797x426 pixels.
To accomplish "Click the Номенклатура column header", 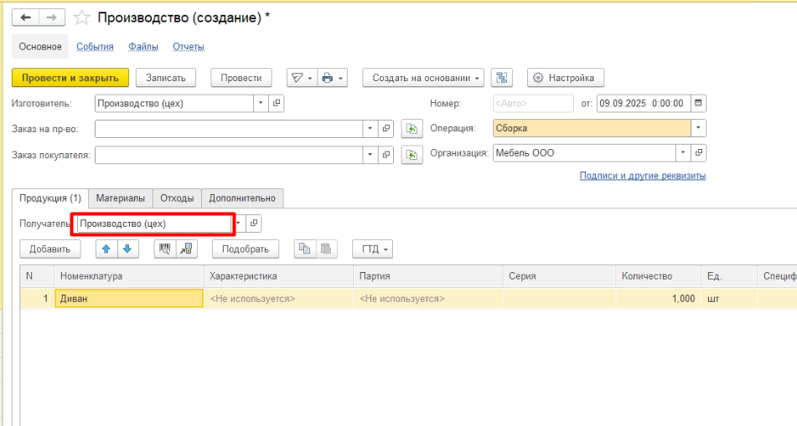I will click(x=128, y=276).
